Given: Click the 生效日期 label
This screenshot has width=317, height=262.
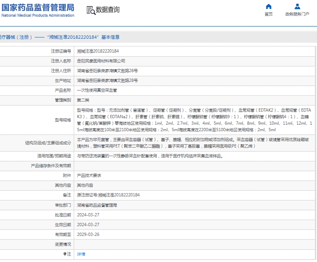Looking at the screenshot, I should click(x=63, y=225).
